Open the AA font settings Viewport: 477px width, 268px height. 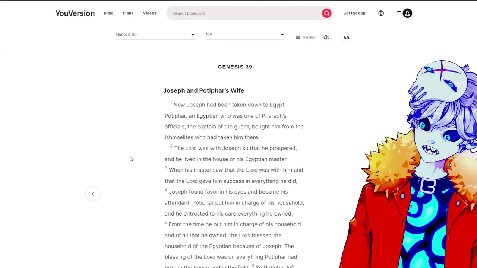[x=346, y=37]
